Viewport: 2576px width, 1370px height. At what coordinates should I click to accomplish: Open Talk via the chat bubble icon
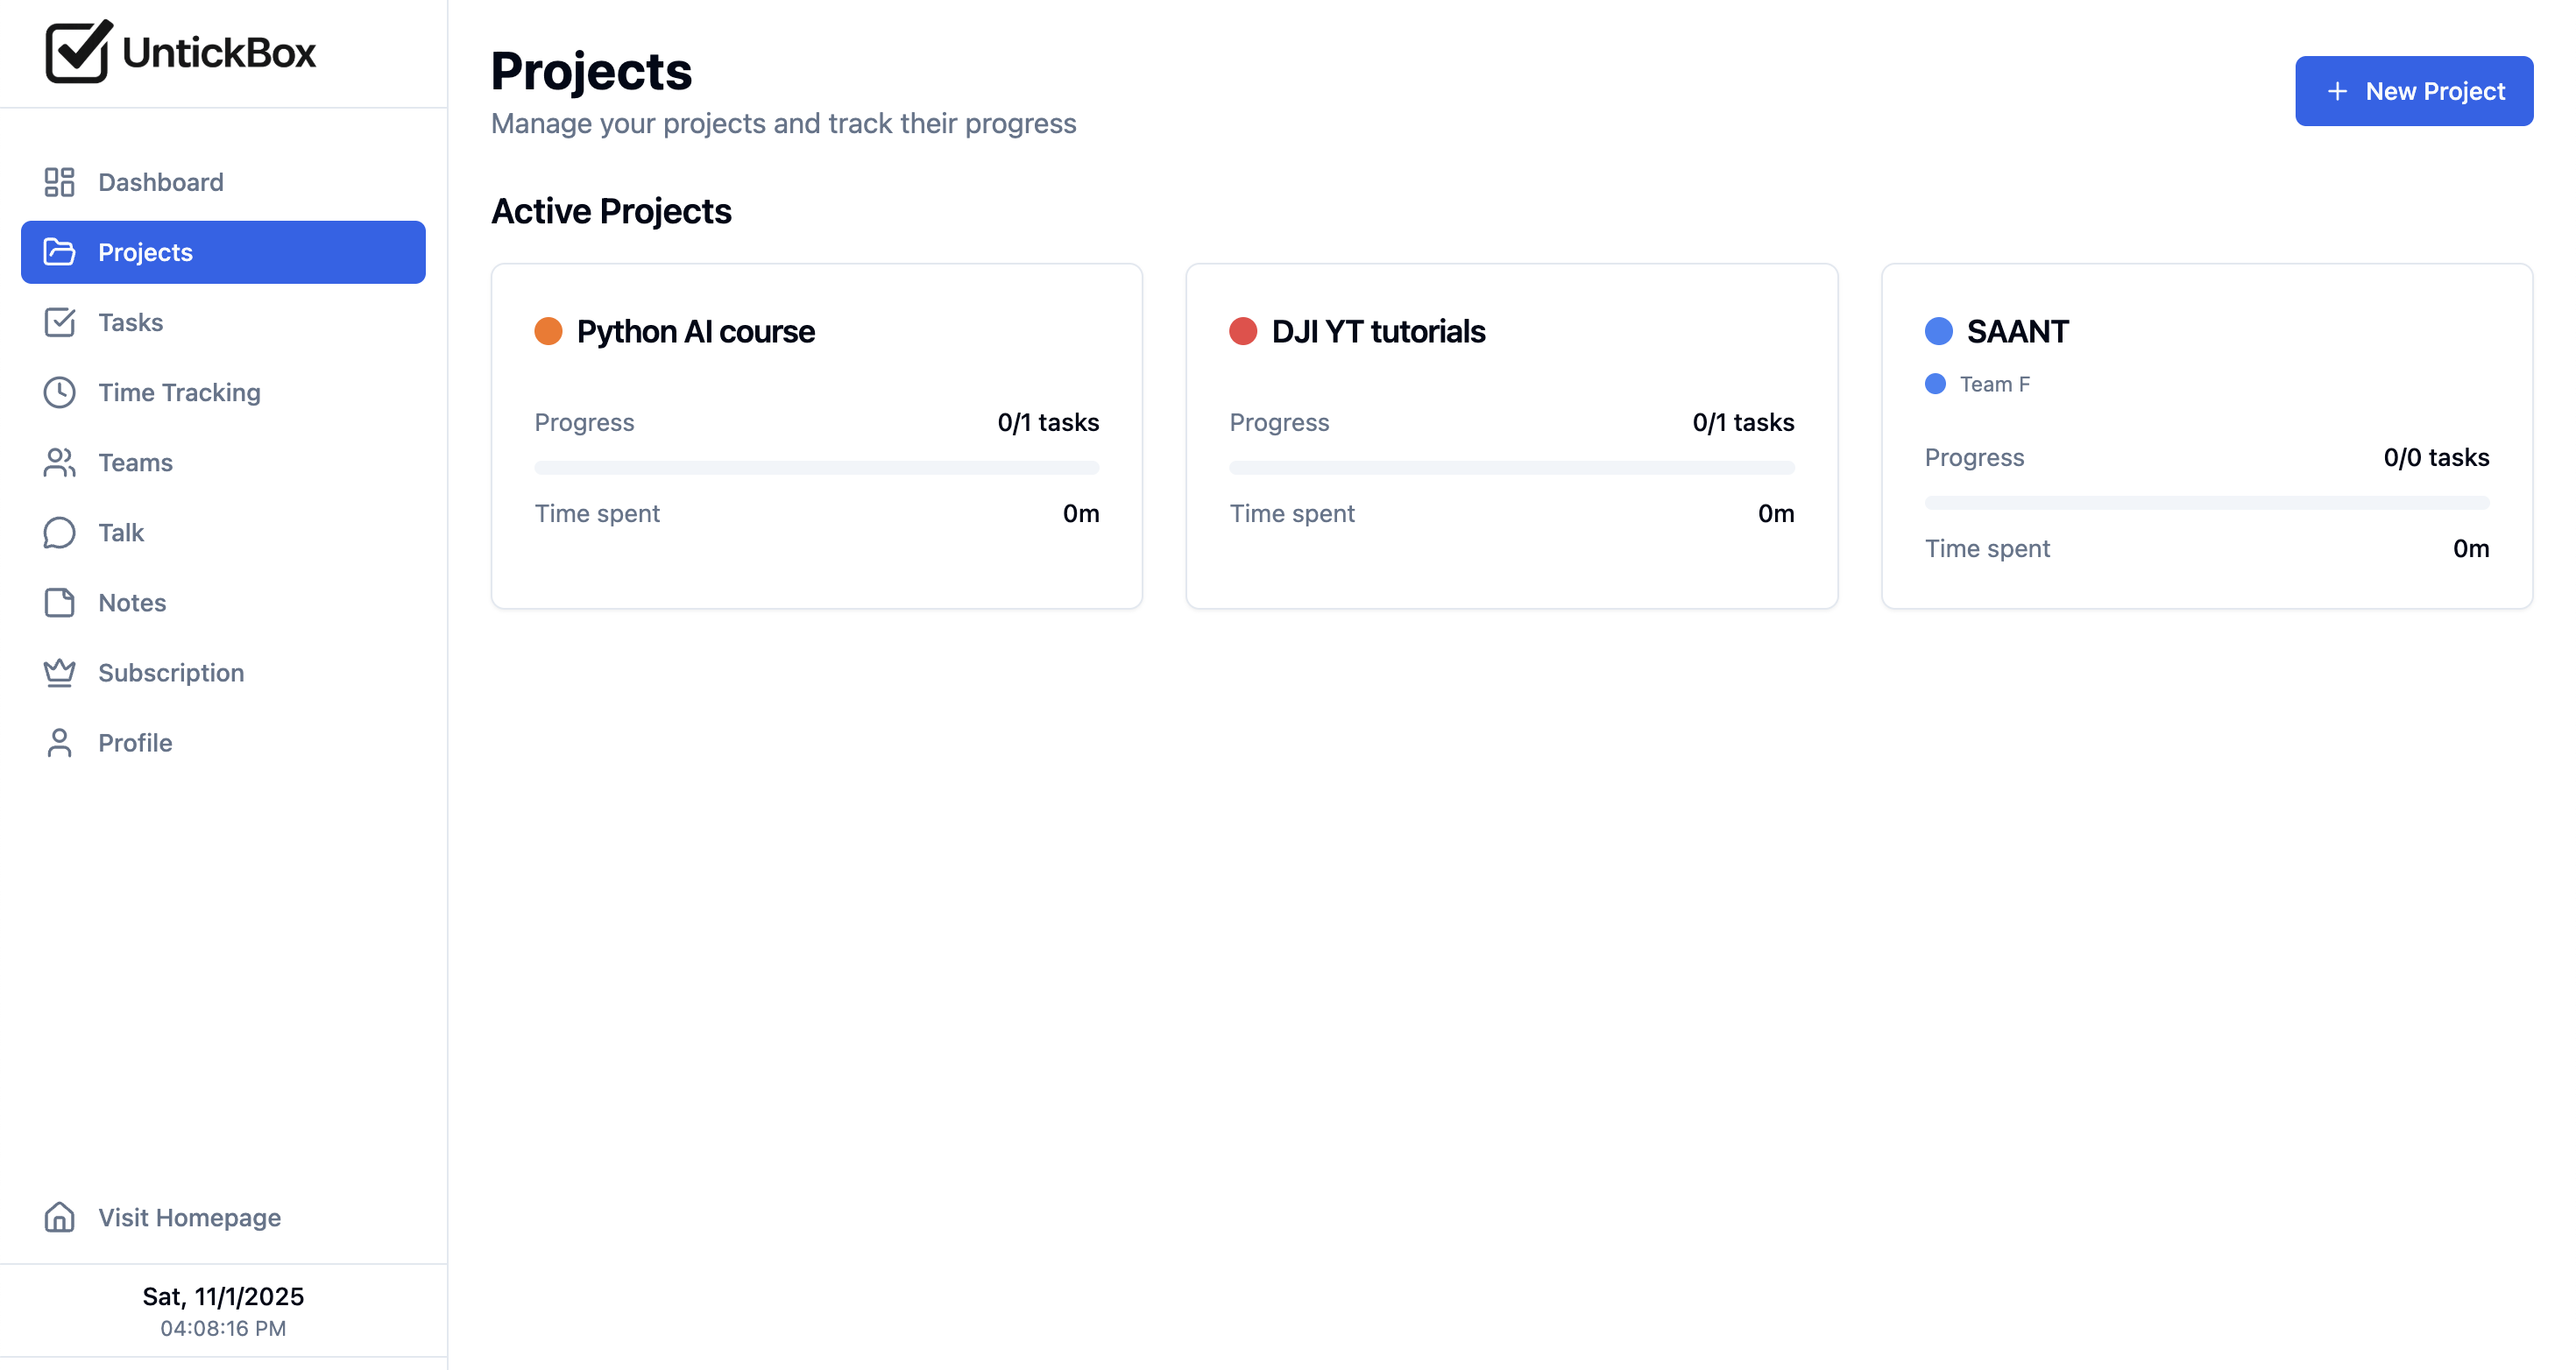(59, 532)
